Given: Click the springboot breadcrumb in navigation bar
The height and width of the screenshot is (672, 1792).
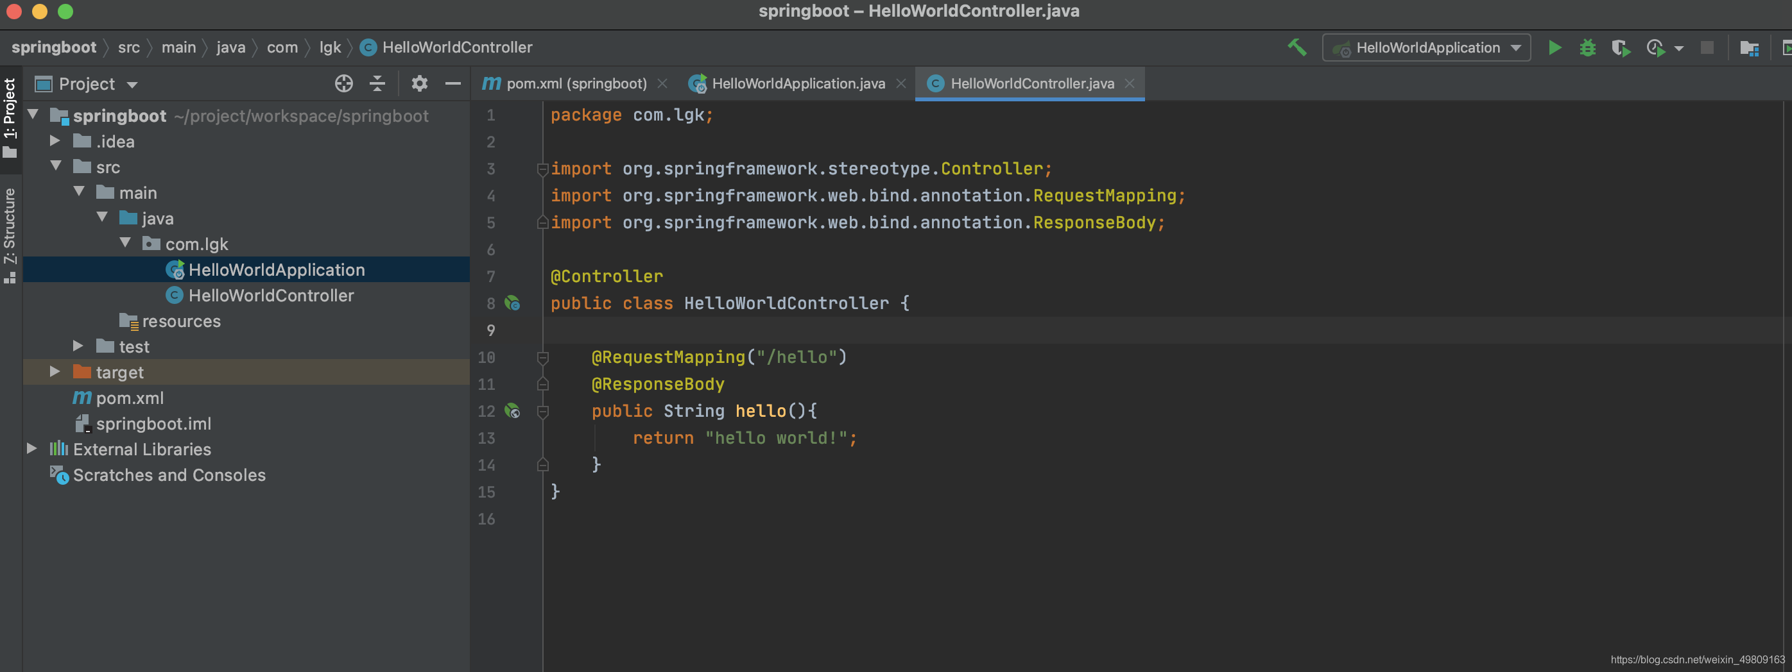Looking at the screenshot, I should click(53, 47).
